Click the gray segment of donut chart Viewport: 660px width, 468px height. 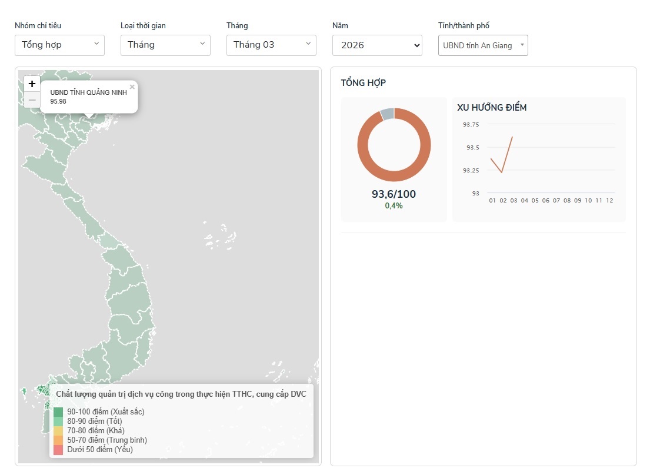[x=386, y=114]
